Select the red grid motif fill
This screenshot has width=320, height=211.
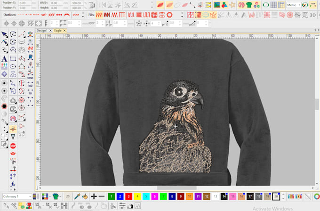(x=154, y=15)
